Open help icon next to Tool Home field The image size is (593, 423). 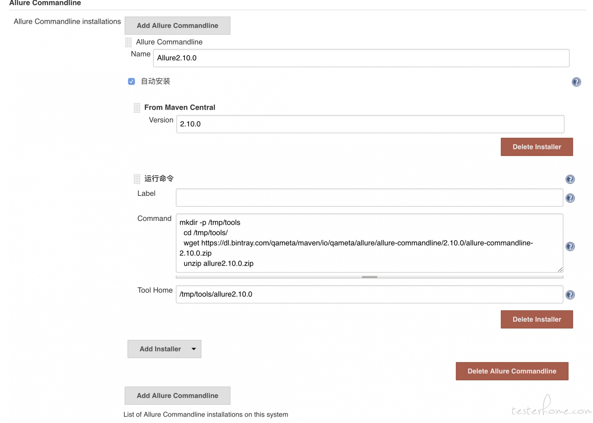coord(570,295)
